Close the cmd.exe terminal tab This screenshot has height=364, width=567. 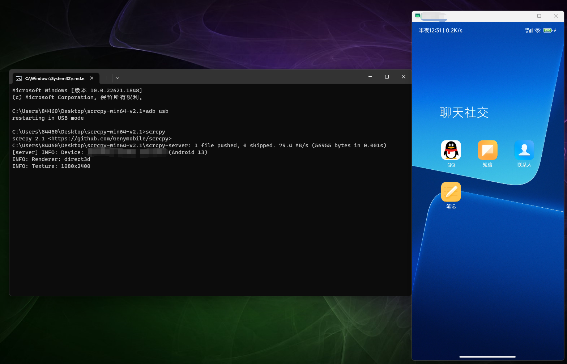point(92,78)
